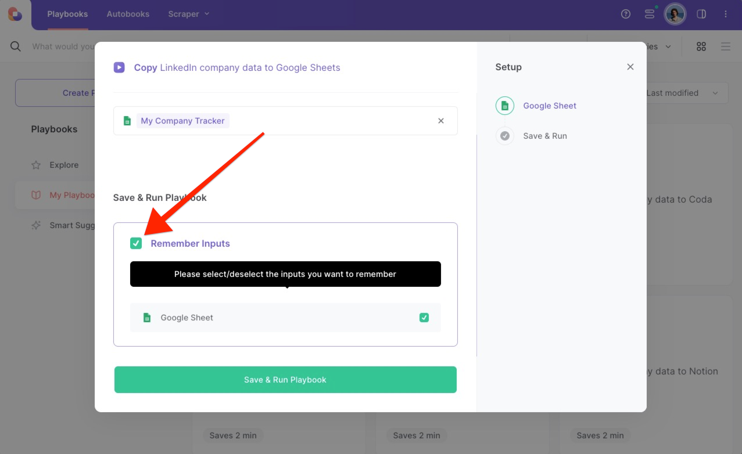Toggle the side panel layout icon
This screenshot has height=454, width=742.
[x=701, y=14]
